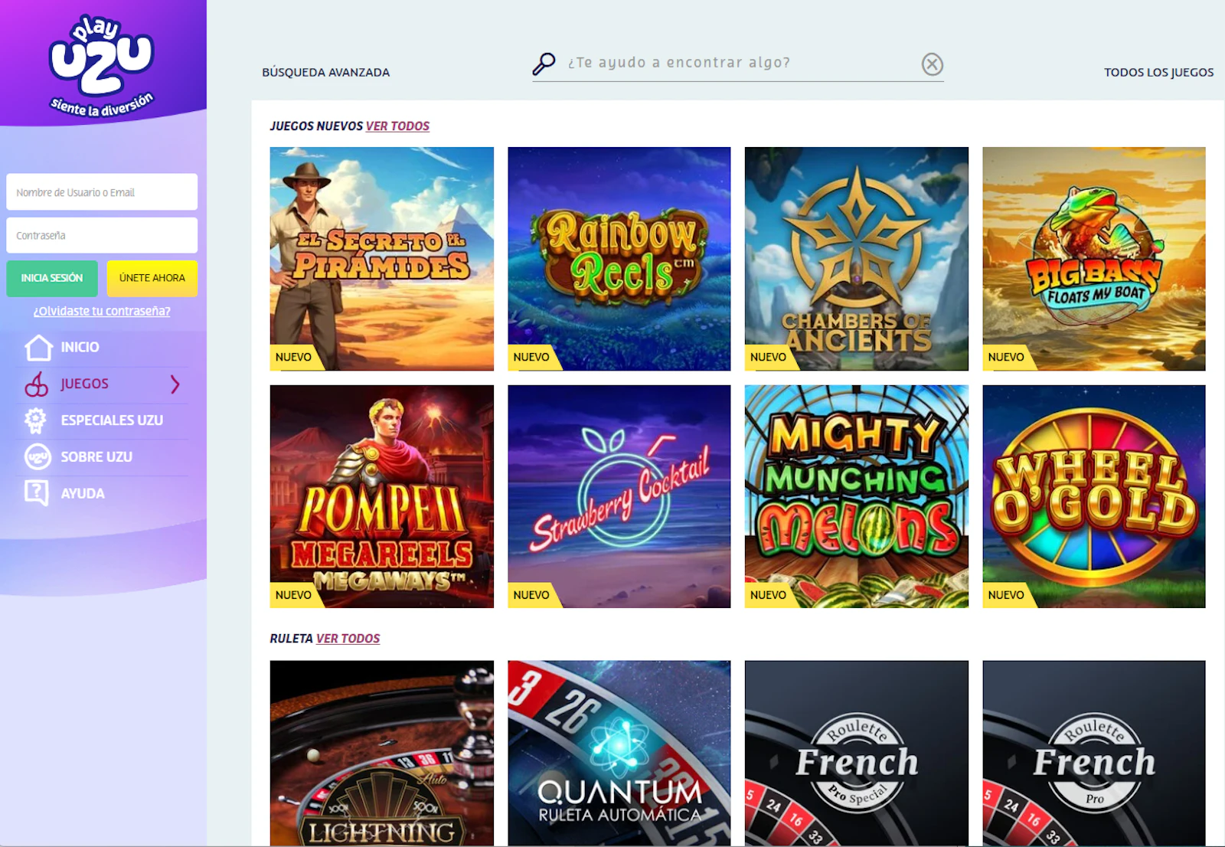Viewport: 1225px width, 847px height.
Task: Click the PlayUZU logo
Action: pos(102,66)
